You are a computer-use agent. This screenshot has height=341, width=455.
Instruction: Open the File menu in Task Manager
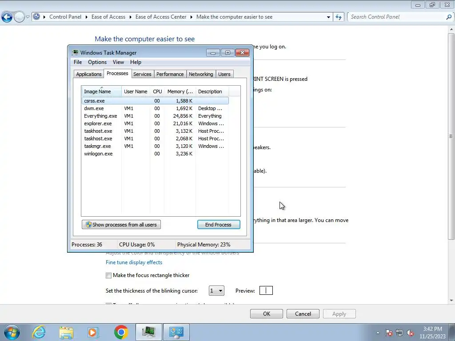pyautogui.click(x=77, y=62)
